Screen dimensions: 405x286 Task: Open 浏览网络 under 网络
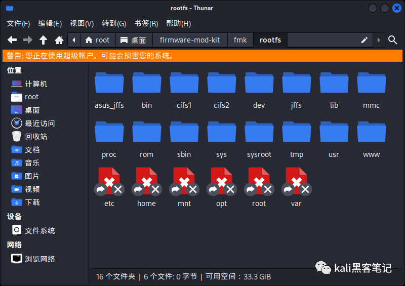pyautogui.click(x=33, y=259)
